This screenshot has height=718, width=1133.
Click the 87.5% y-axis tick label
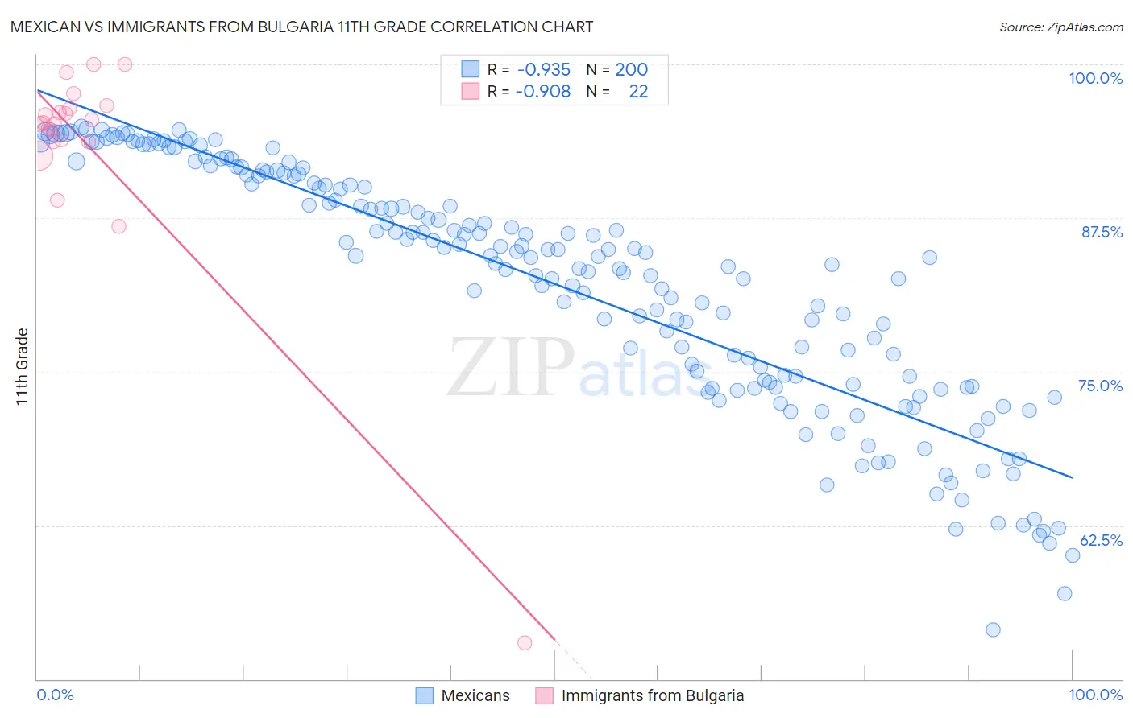click(1102, 232)
